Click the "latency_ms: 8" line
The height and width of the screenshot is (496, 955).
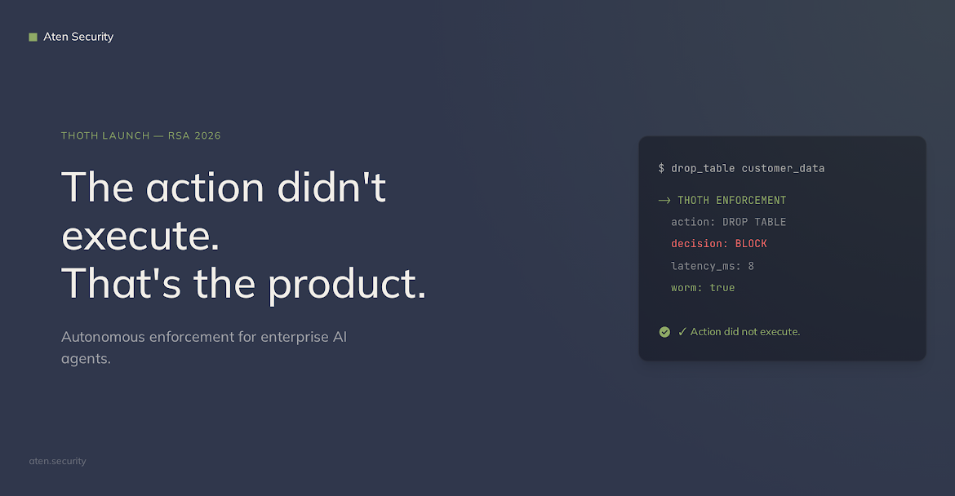[x=713, y=266]
